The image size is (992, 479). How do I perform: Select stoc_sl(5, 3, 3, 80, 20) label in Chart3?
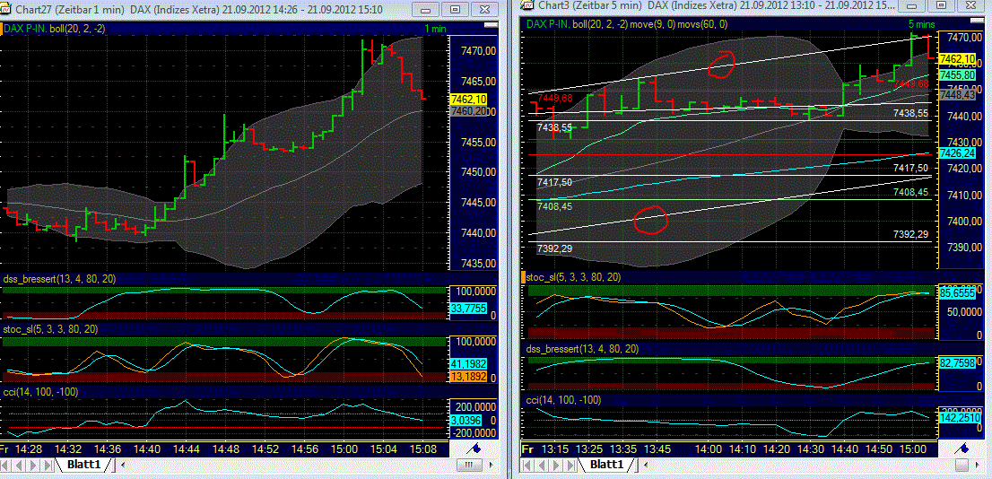pos(574,277)
